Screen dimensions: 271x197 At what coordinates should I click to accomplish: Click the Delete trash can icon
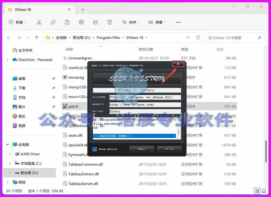point(109,22)
